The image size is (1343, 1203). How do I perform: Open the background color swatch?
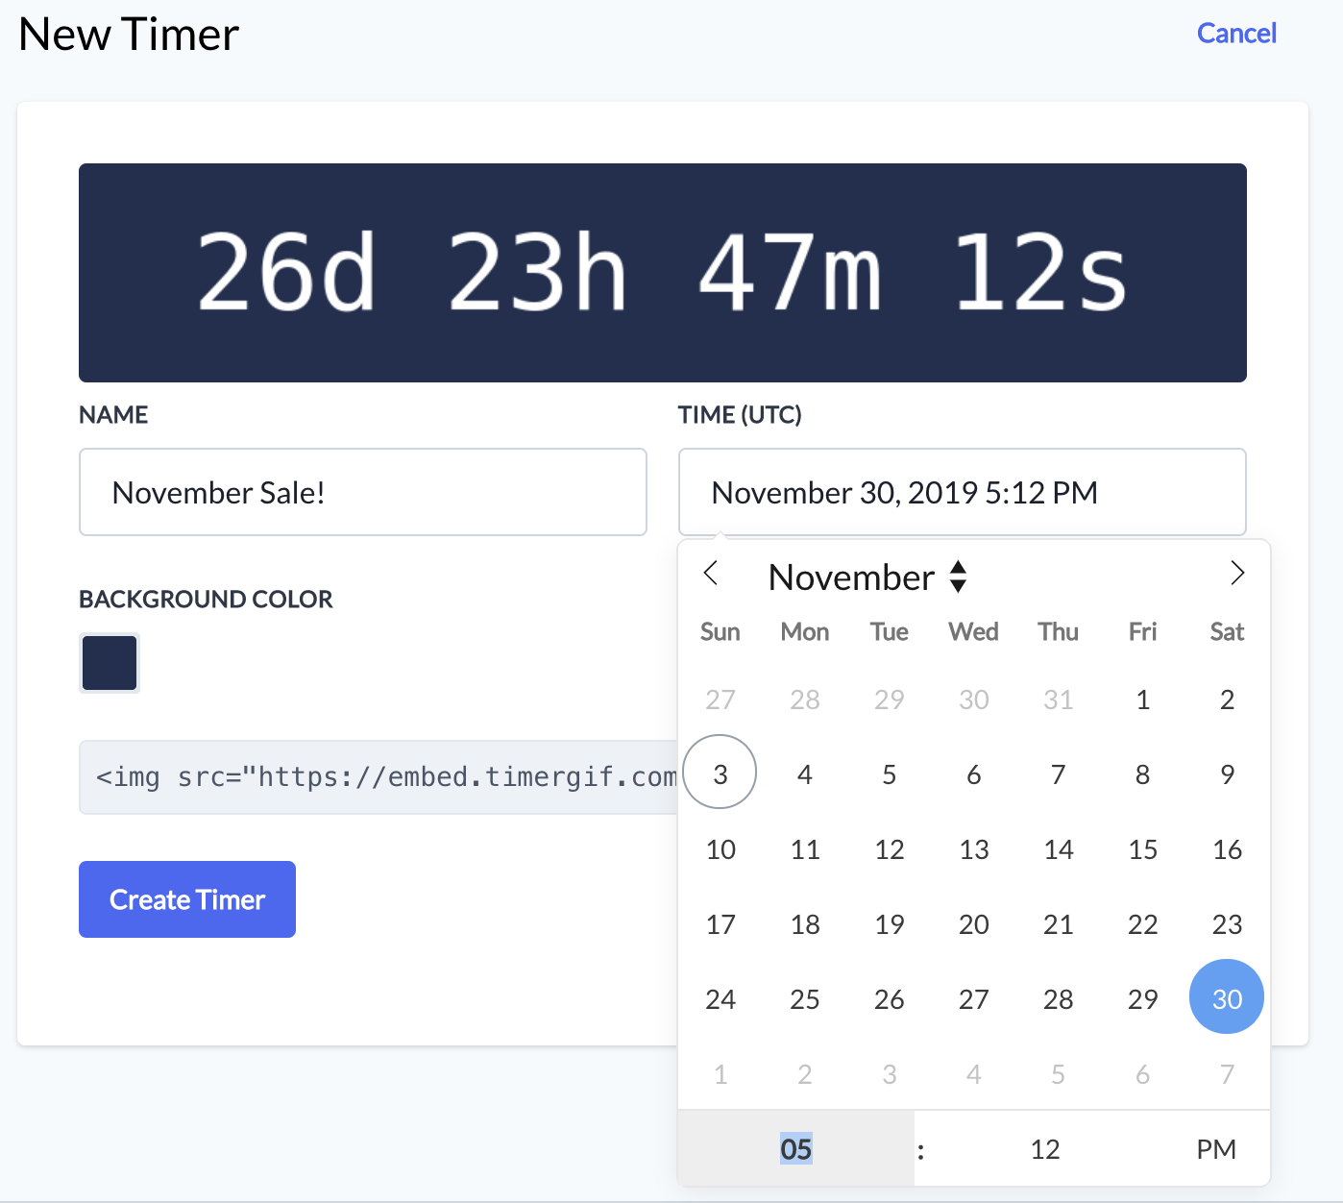click(x=110, y=663)
